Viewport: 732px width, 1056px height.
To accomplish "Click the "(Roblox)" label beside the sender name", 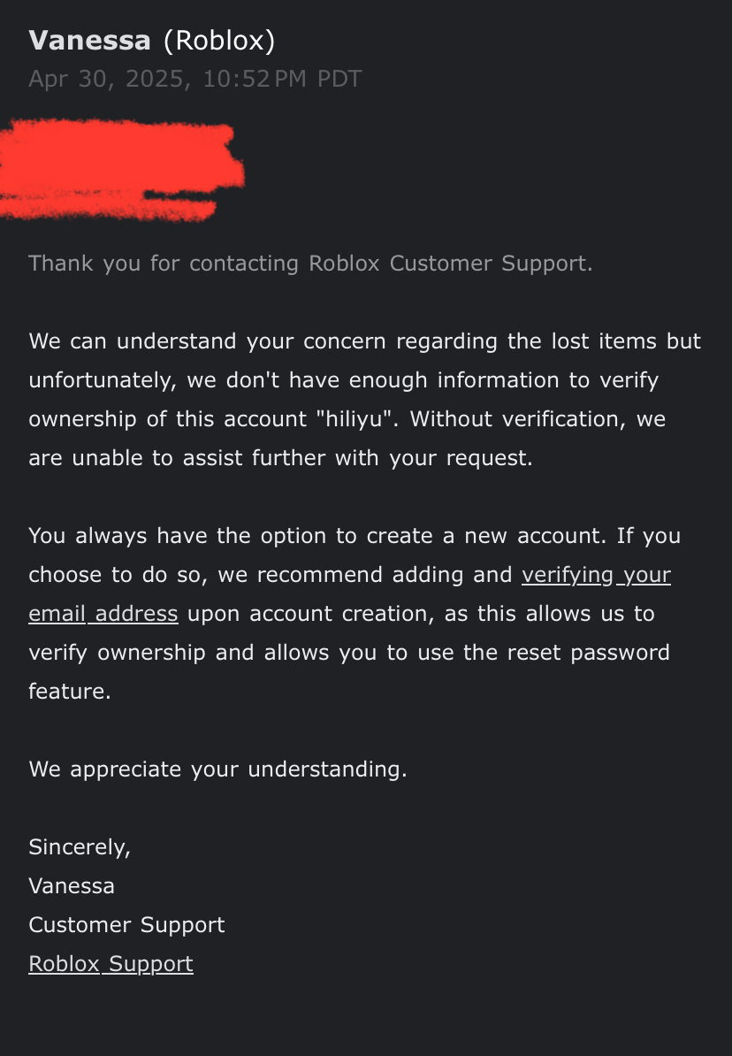I will 219,41.
